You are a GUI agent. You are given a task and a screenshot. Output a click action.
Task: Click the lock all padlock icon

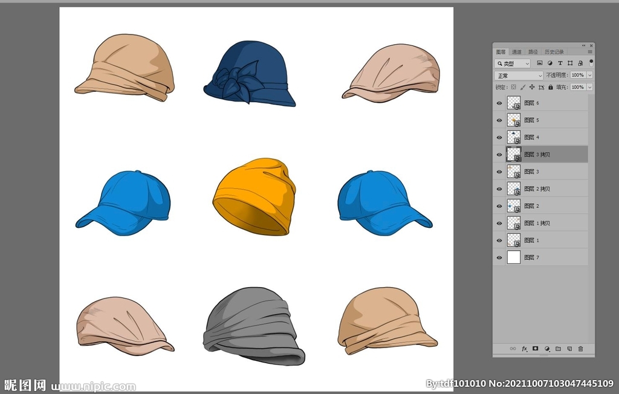[x=550, y=87]
